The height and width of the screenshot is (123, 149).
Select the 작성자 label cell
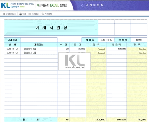tap(123, 40)
